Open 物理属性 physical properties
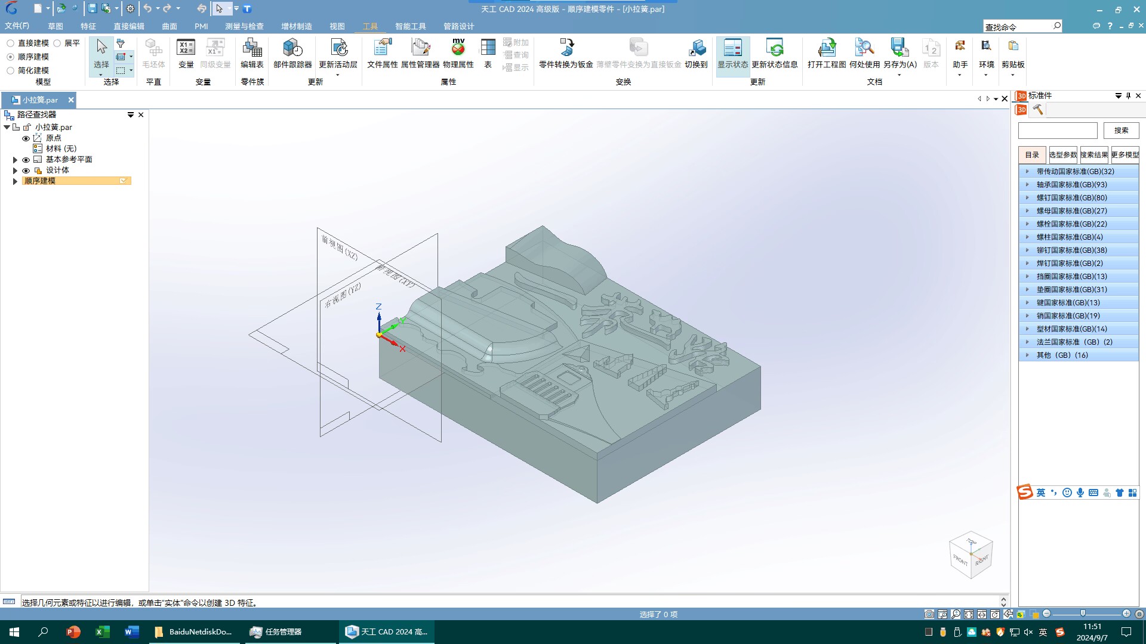The image size is (1146, 644). coord(458,54)
